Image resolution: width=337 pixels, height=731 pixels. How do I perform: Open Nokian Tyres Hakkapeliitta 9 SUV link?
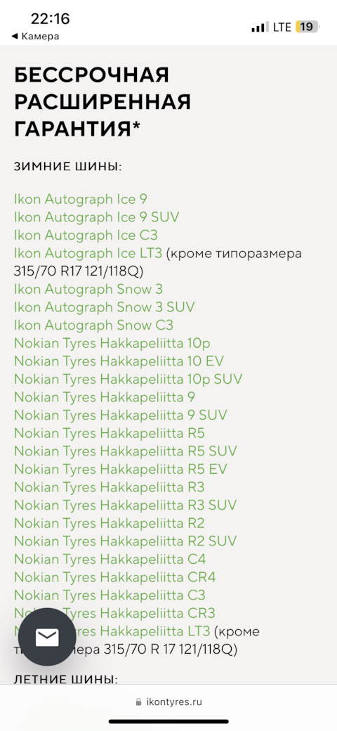pos(121,415)
